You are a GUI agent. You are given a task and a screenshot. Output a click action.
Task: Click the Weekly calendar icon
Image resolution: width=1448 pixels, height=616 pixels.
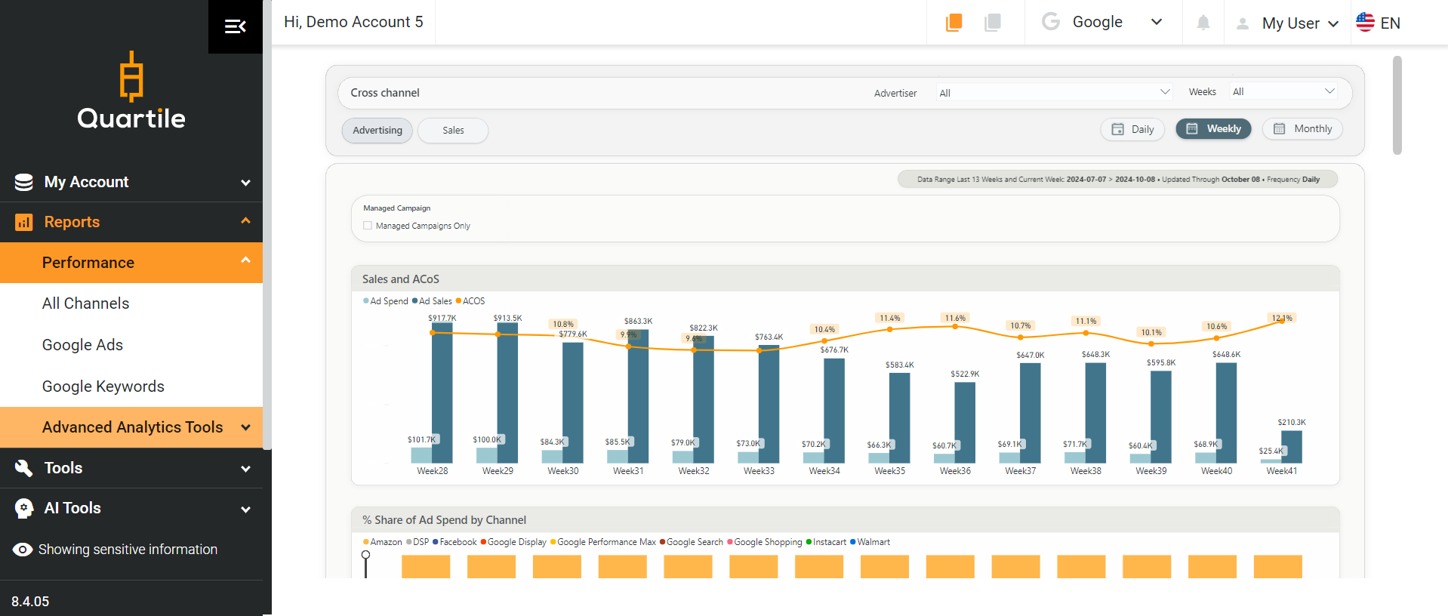click(1192, 128)
